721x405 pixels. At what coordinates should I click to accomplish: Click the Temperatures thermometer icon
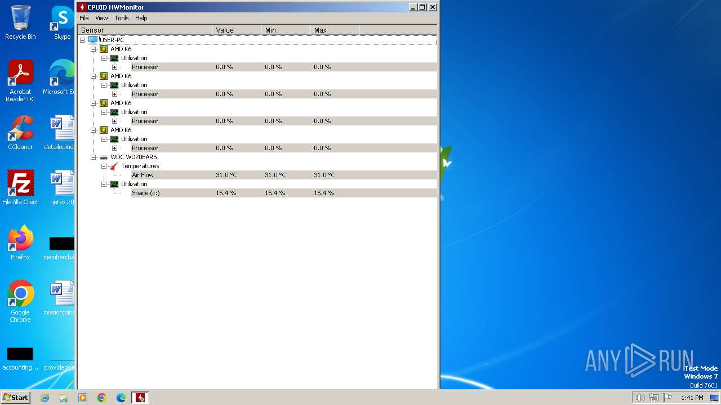[x=114, y=166]
